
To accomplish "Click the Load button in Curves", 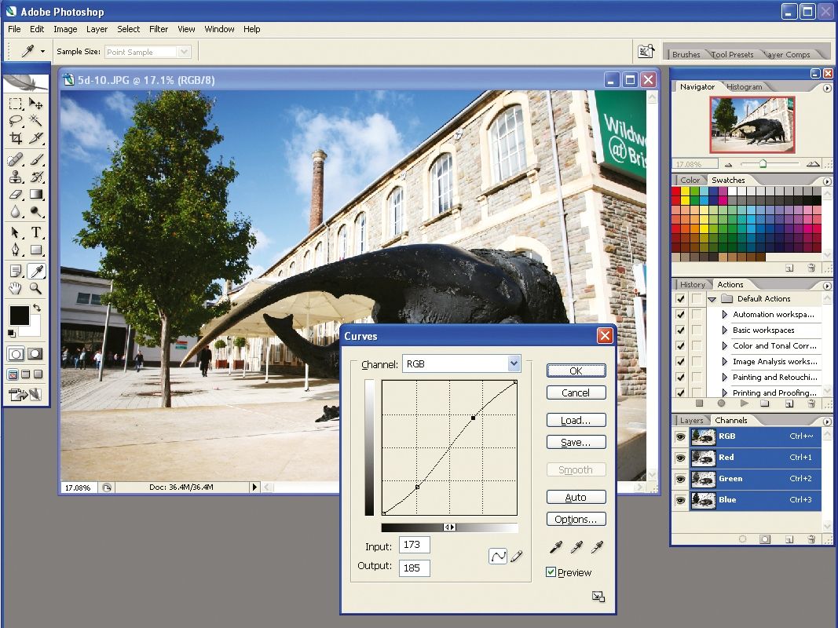I will pyautogui.click(x=576, y=420).
